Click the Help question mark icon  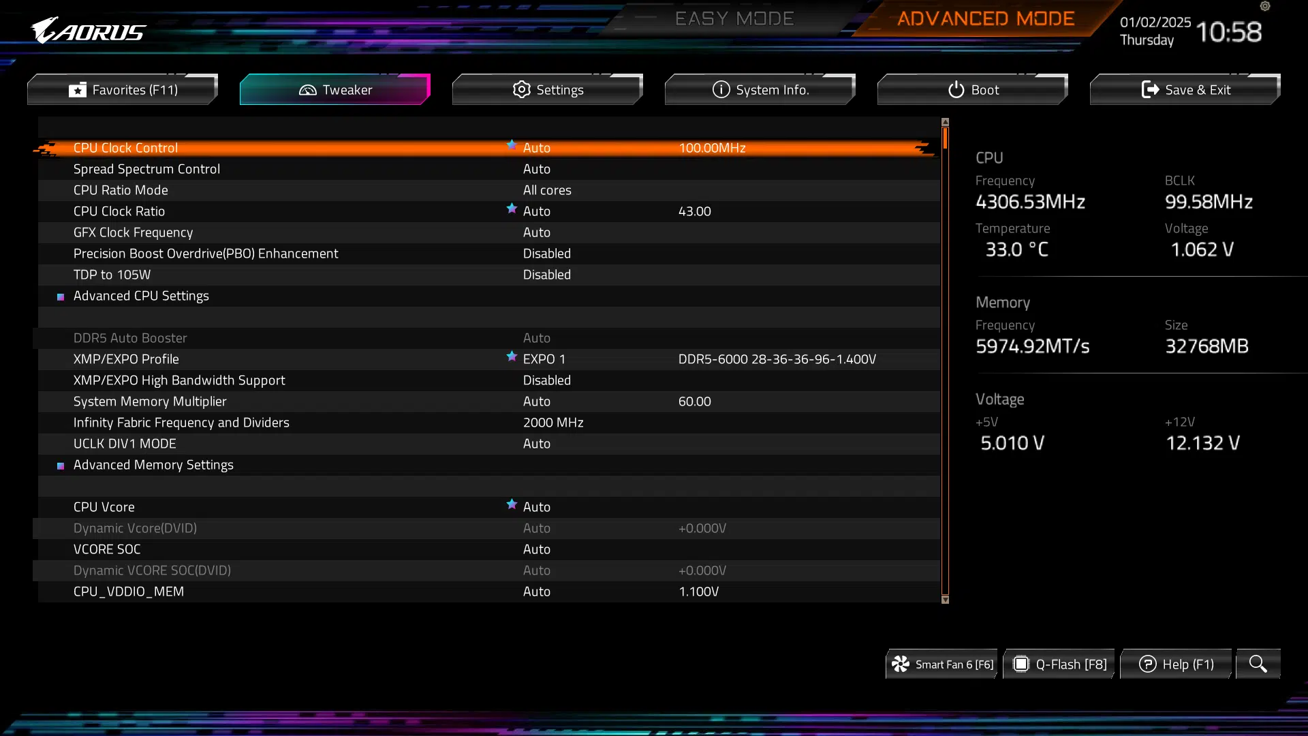coord(1148,664)
